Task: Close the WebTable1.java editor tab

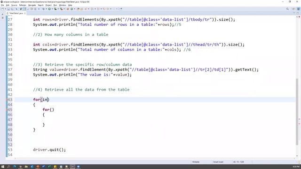Action: point(25,13)
